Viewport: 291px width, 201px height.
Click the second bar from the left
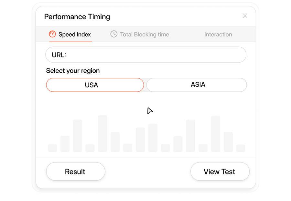click(65, 144)
